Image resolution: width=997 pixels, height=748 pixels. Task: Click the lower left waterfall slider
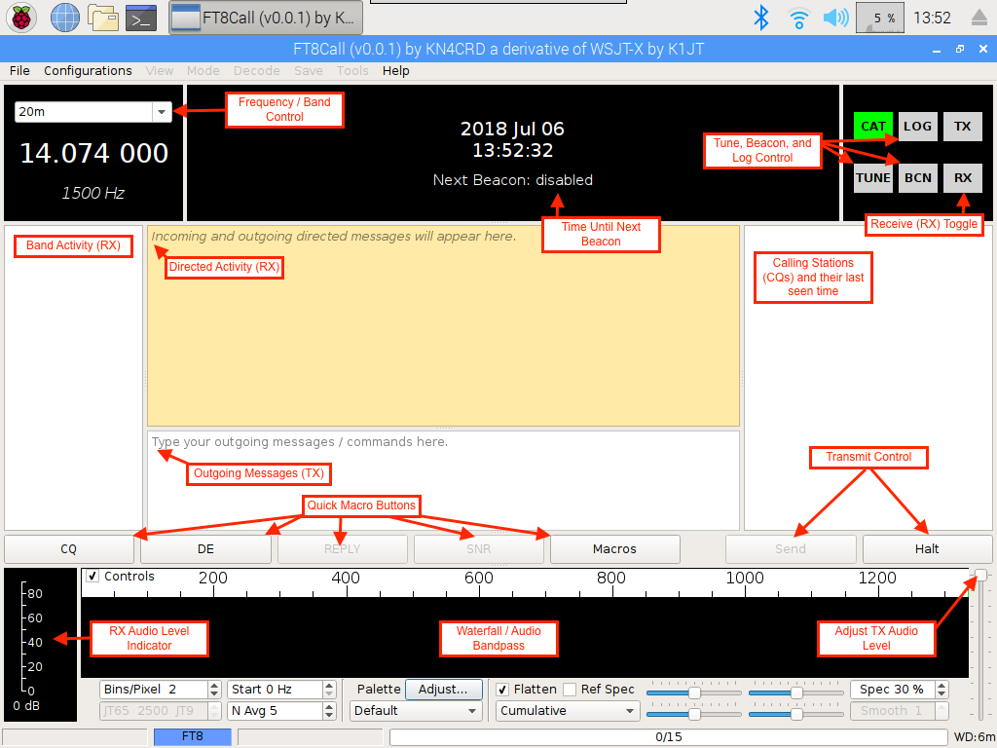coord(693,714)
